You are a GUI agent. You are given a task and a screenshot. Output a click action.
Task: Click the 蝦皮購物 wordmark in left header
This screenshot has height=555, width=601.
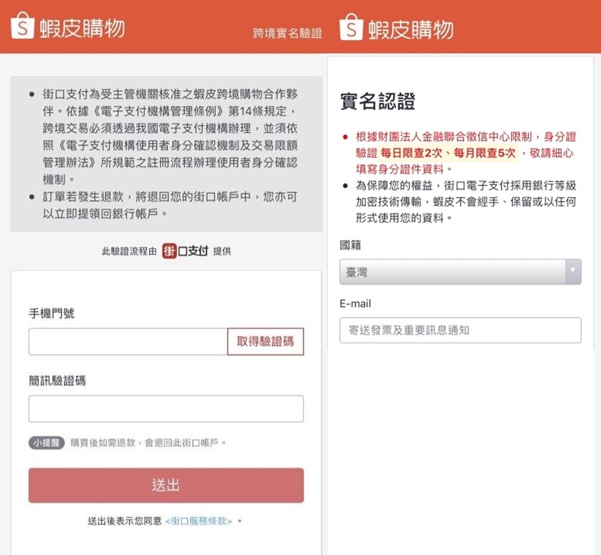point(81,27)
